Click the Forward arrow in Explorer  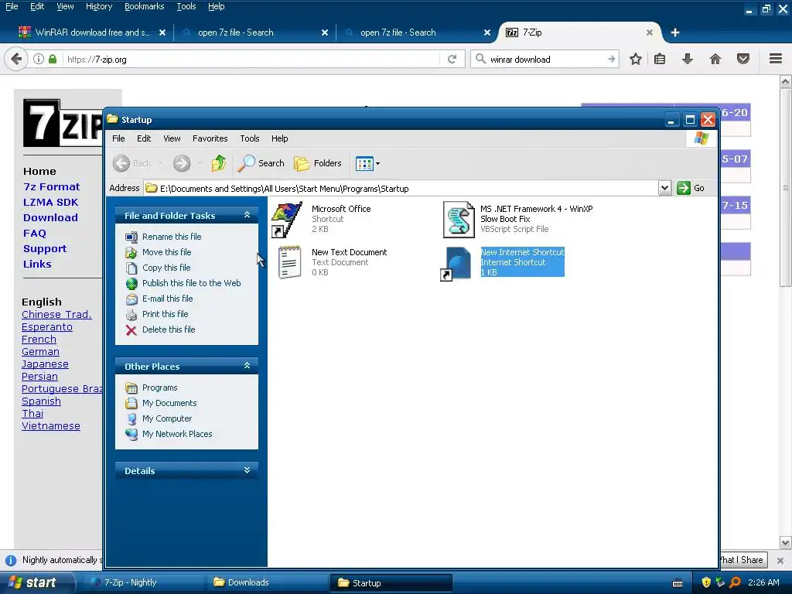(182, 163)
